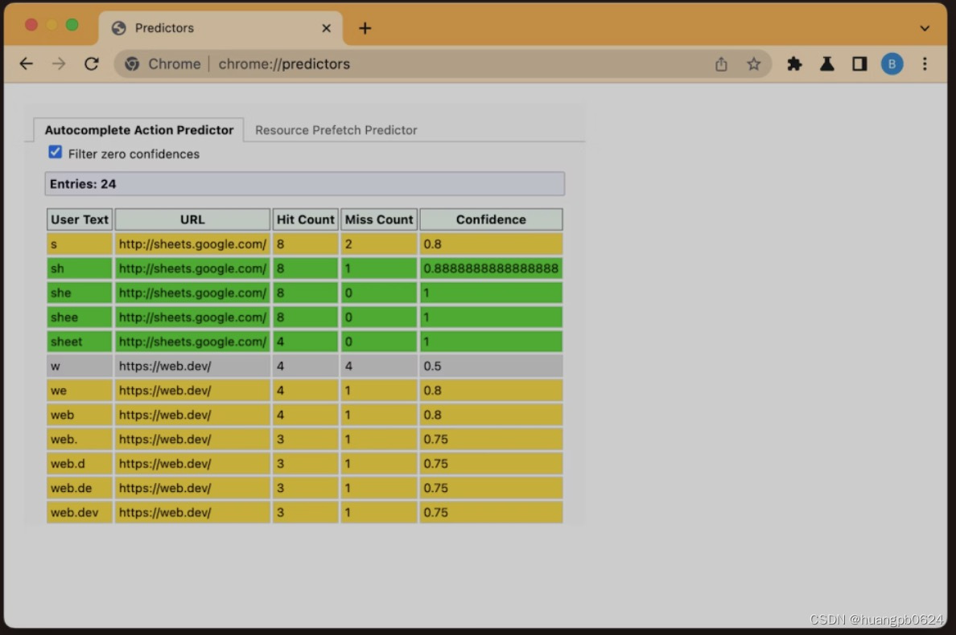Screen dimensions: 956x635
Task: Click confidence 0.75 in 'web.d' row
Action: [491, 463]
